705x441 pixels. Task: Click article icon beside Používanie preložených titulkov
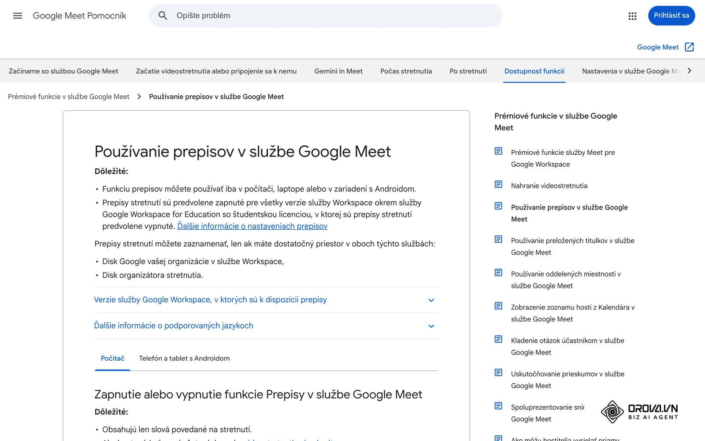pyautogui.click(x=498, y=239)
